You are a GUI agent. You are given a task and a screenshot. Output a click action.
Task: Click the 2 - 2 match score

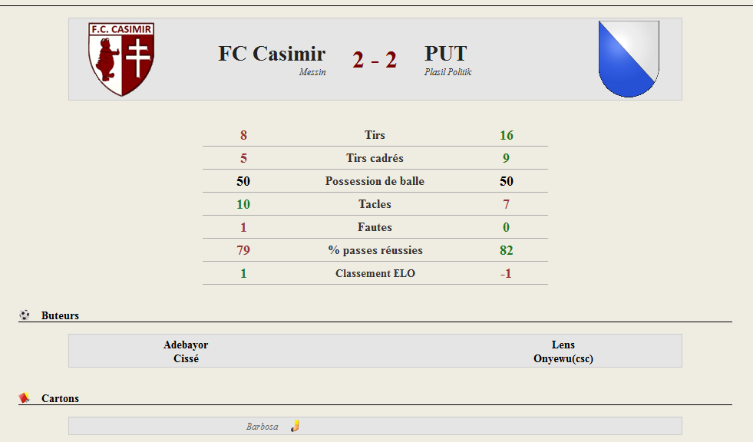375,60
